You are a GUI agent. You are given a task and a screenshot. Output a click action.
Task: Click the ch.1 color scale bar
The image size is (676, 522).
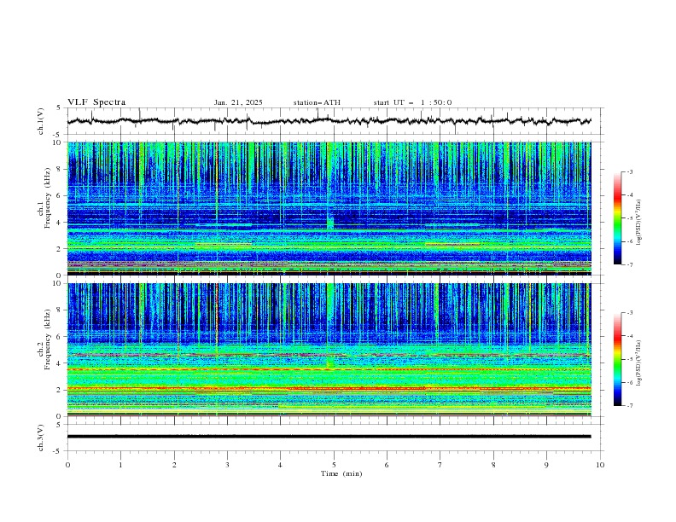(x=617, y=218)
